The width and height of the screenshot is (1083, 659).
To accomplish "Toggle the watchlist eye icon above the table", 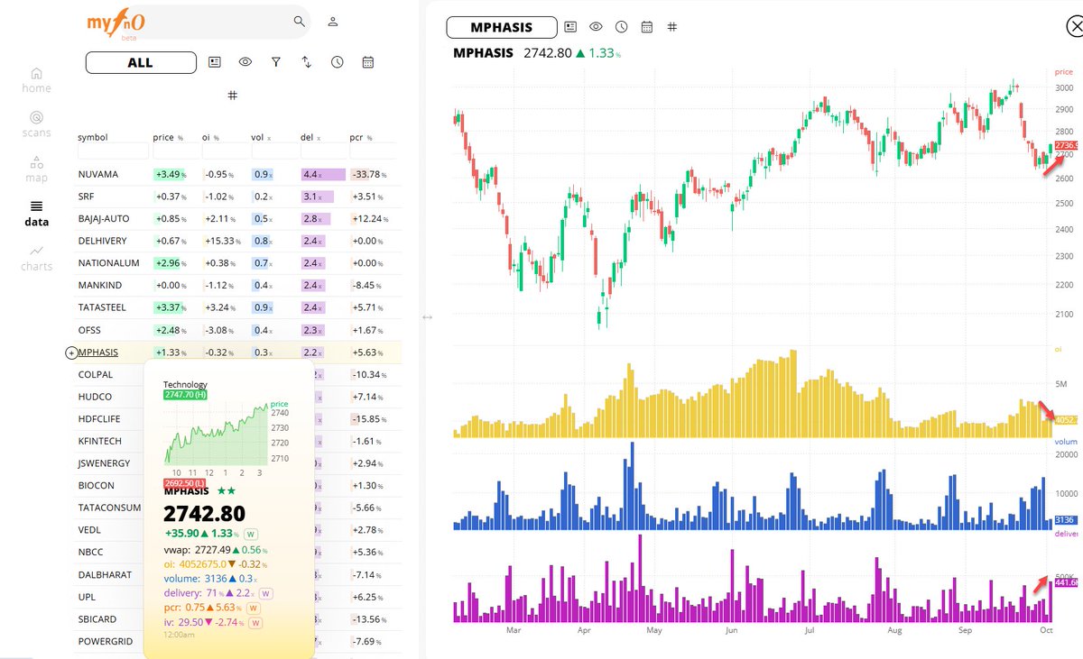I will tap(245, 62).
